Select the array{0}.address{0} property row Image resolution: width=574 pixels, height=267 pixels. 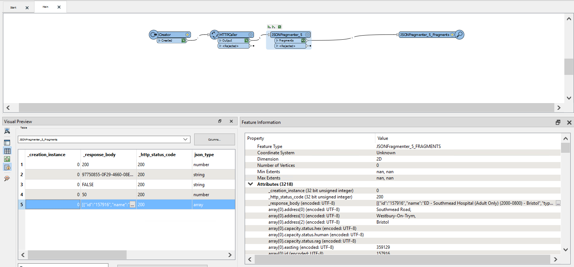403,210
